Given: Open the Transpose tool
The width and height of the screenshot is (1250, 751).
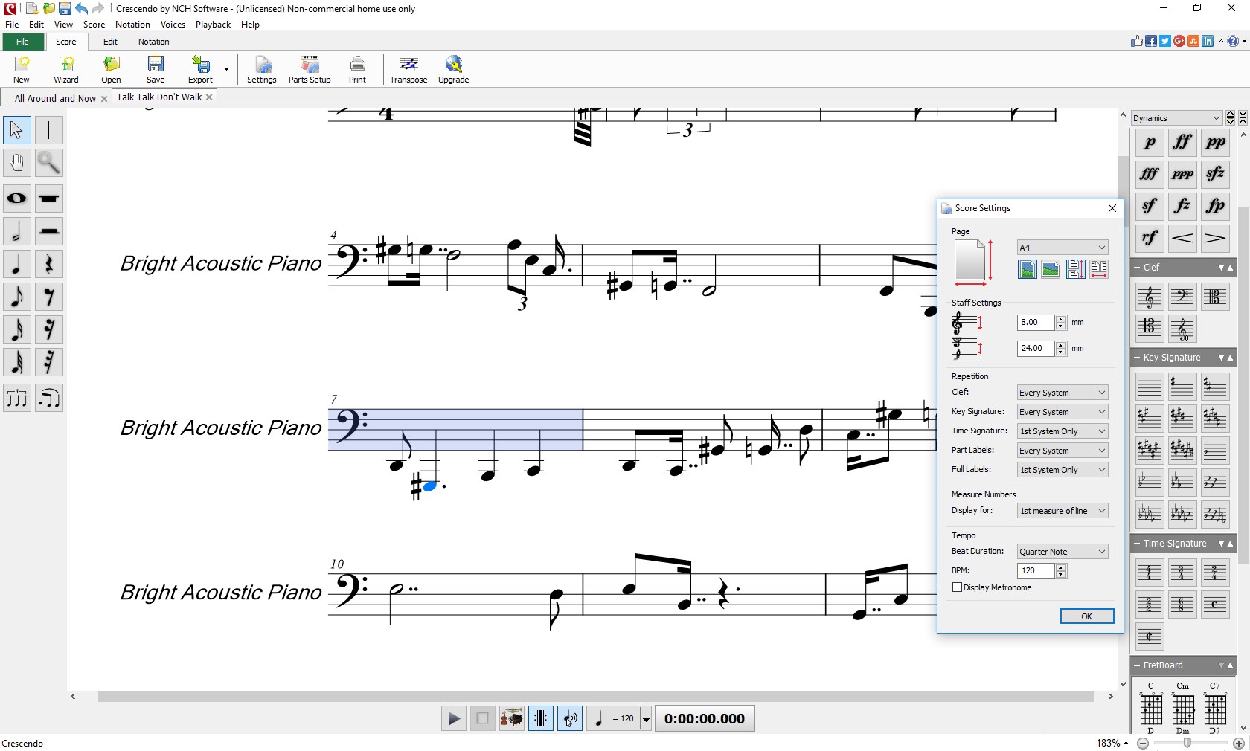Looking at the screenshot, I should point(408,68).
